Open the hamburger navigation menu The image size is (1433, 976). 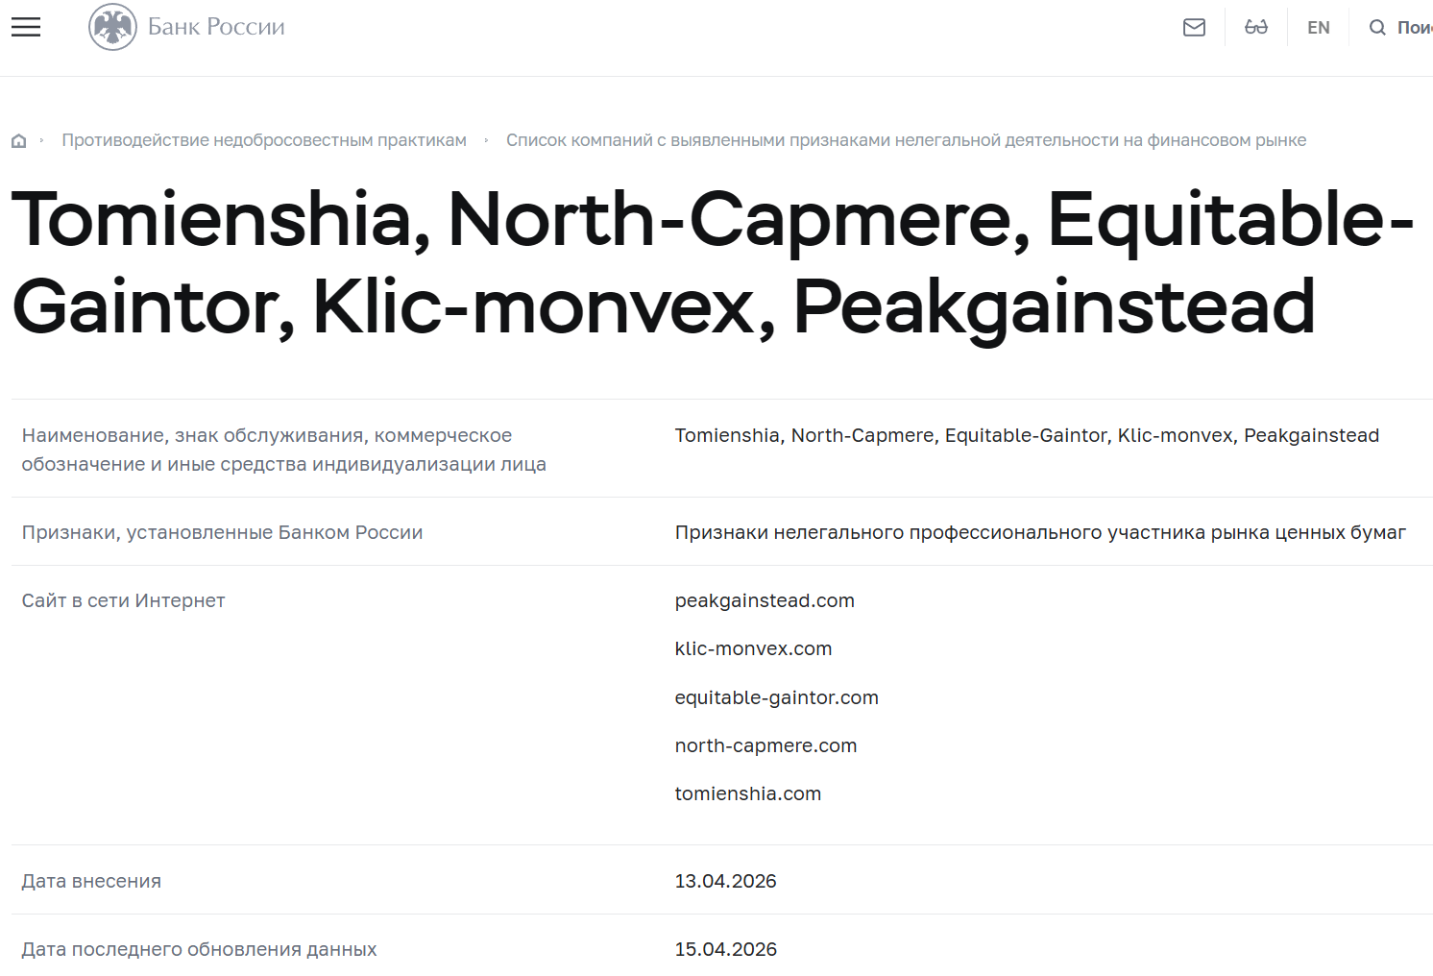pyautogui.click(x=25, y=26)
